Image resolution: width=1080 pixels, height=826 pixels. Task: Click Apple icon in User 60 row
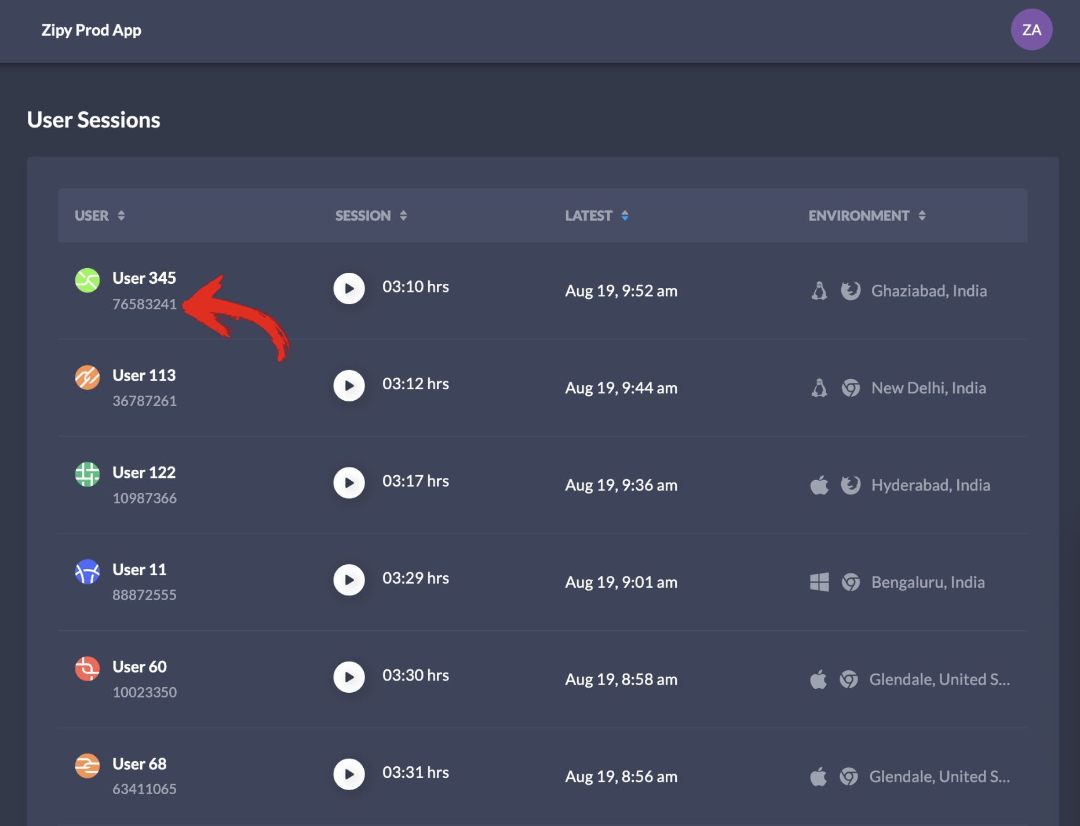(818, 679)
